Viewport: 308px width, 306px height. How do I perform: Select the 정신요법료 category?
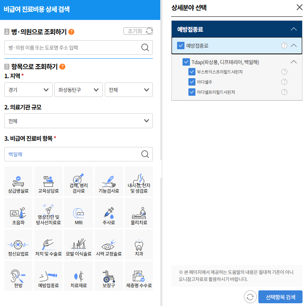18,245
